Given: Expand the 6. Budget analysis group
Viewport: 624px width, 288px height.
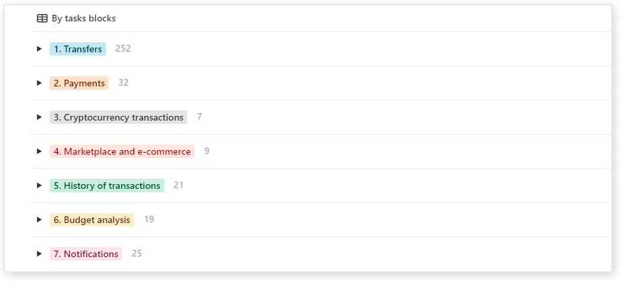Looking at the screenshot, I should [40, 220].
